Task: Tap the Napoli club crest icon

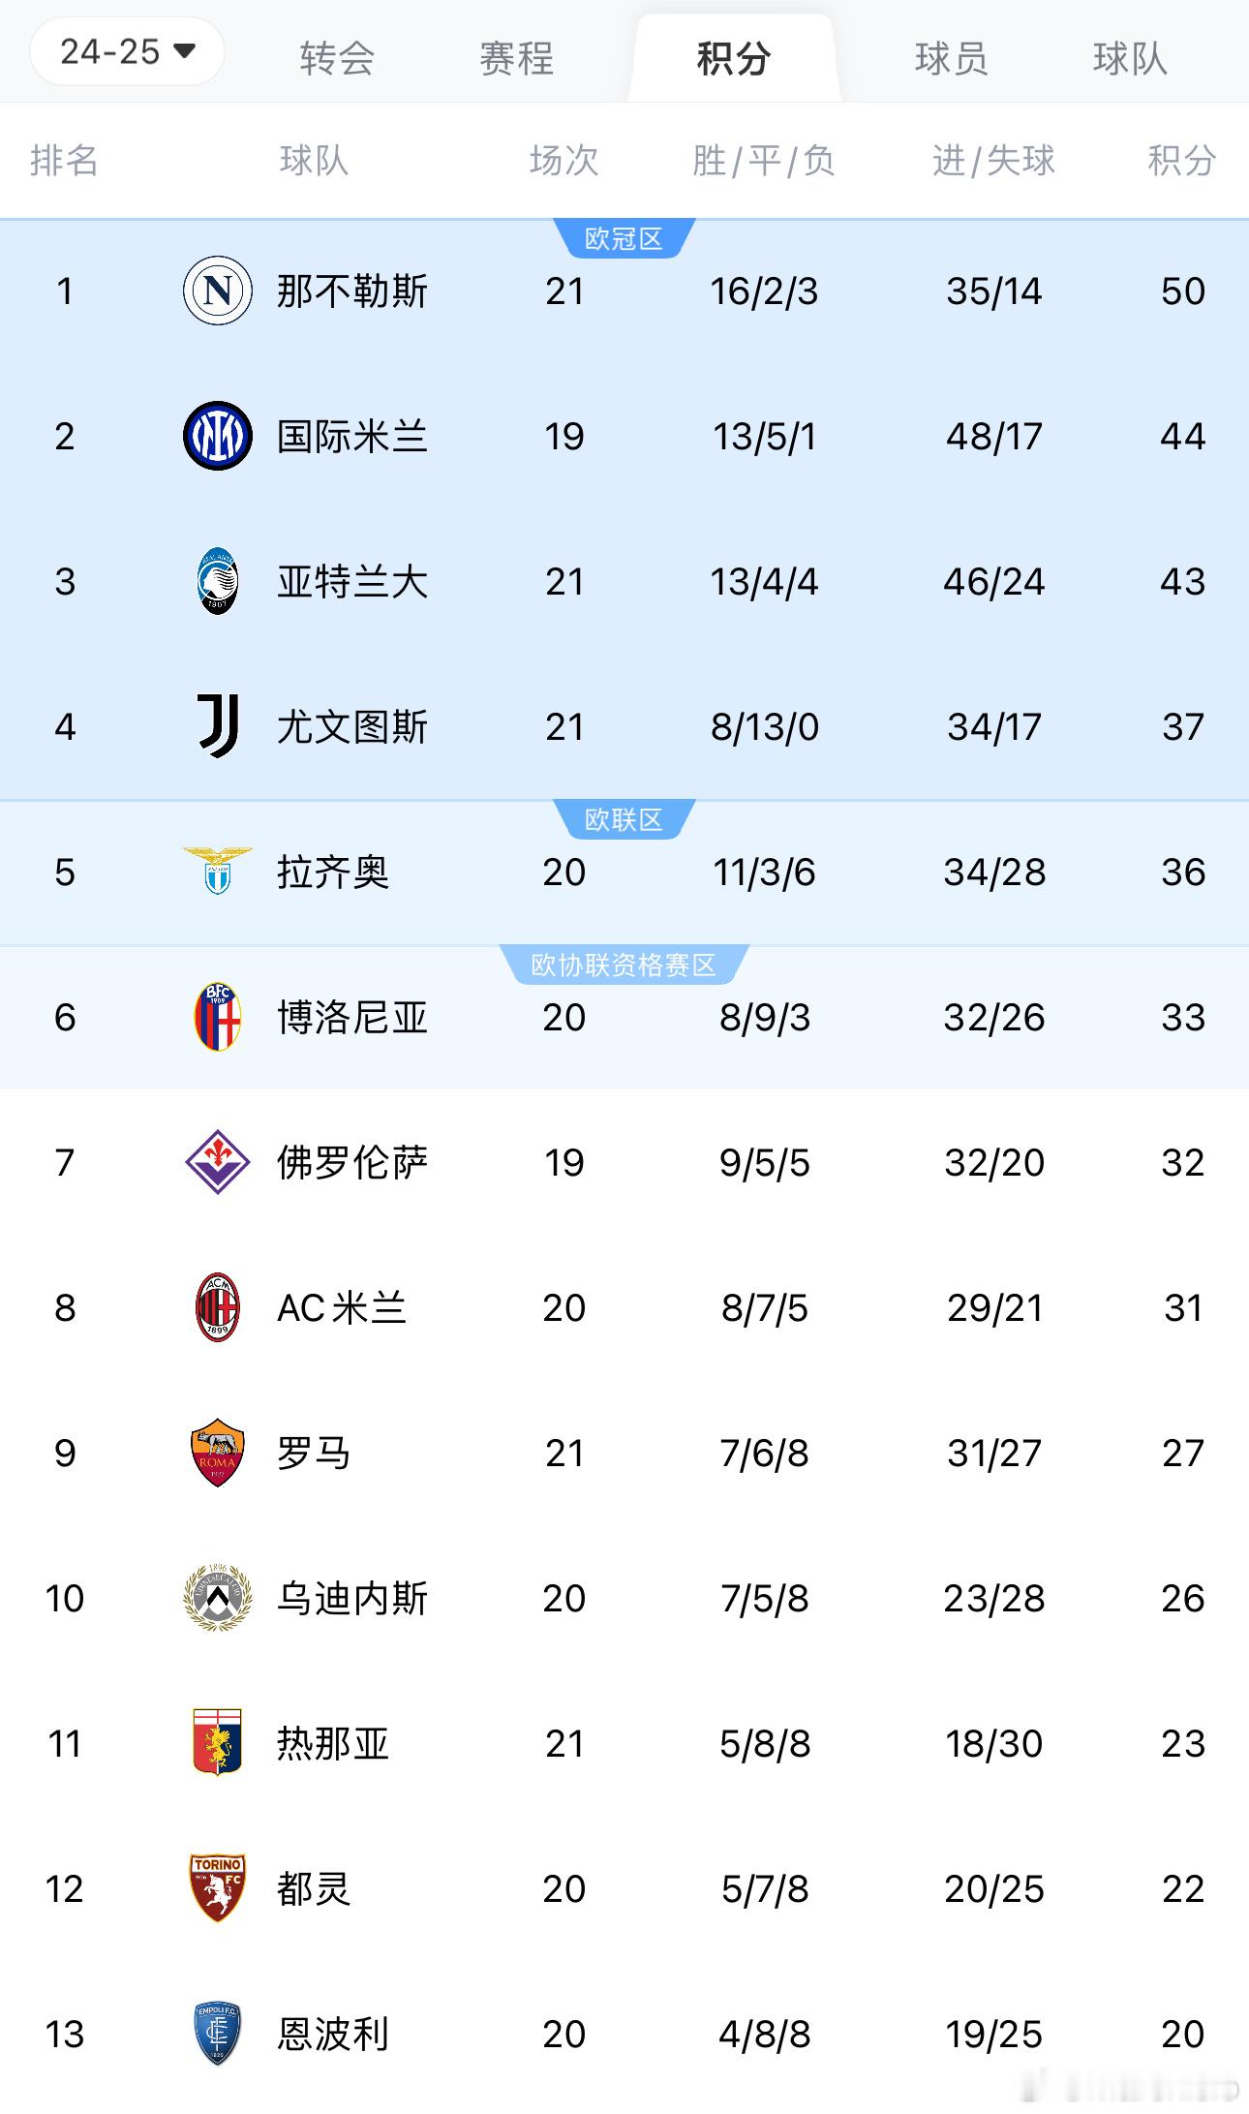Action: coord(218,291)
